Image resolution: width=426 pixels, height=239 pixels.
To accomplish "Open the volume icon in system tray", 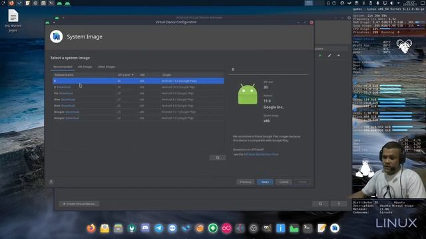I will tap(391, 3).
